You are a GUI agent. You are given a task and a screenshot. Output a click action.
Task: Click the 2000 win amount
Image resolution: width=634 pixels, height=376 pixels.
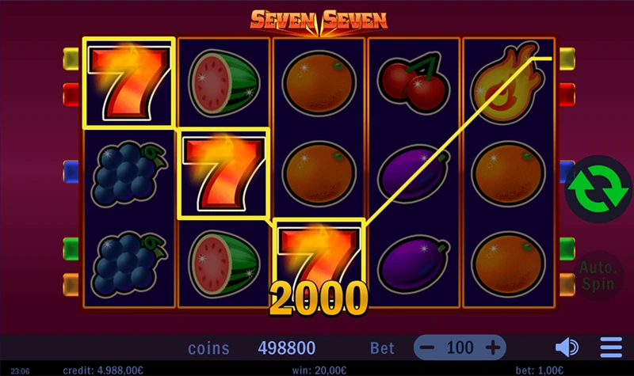pos(319,298)
